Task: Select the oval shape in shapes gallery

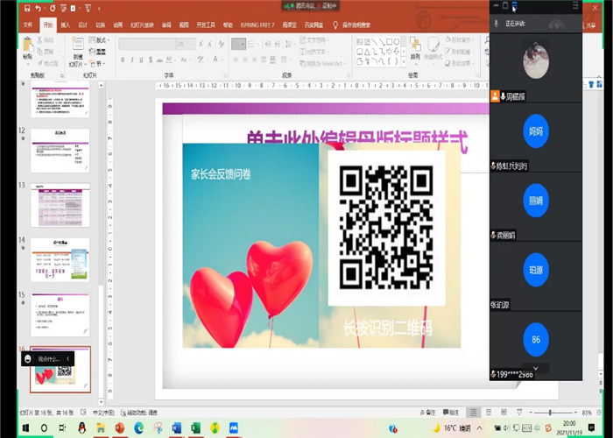Action: pos(397,41)
